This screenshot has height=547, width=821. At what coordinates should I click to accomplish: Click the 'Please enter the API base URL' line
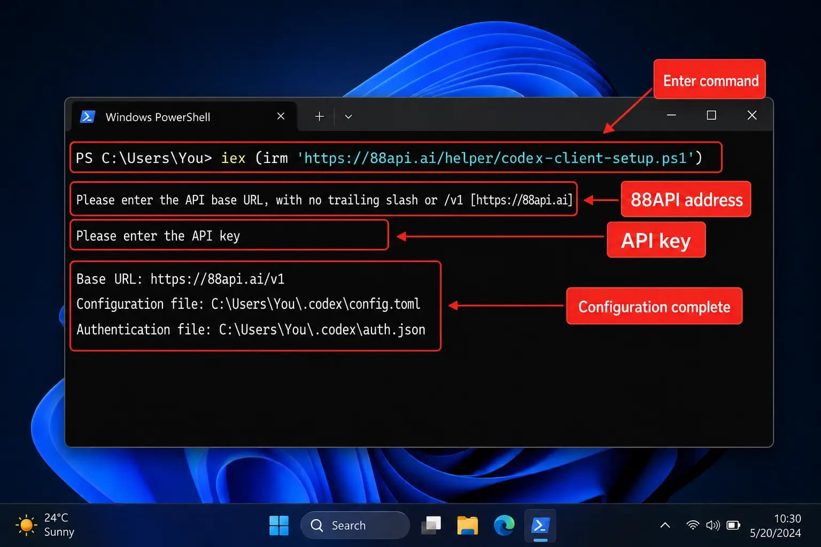[324, 200]
